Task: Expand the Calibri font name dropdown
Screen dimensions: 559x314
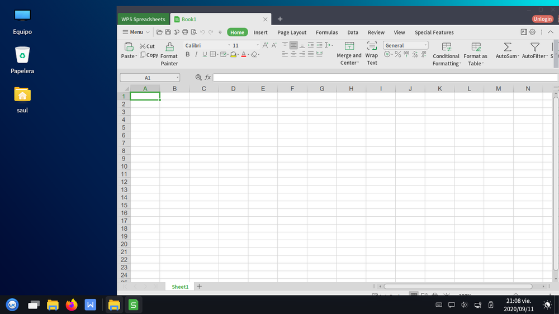Action: (x=229, y=45)
